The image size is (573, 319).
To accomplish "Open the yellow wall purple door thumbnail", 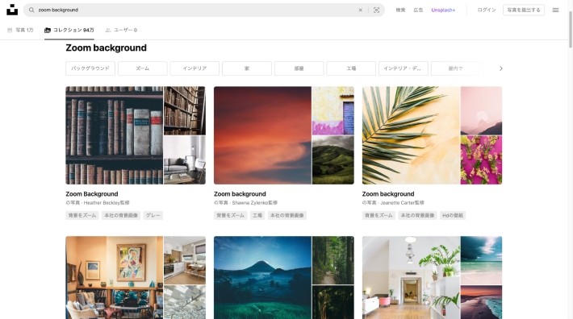I will 333,110.
